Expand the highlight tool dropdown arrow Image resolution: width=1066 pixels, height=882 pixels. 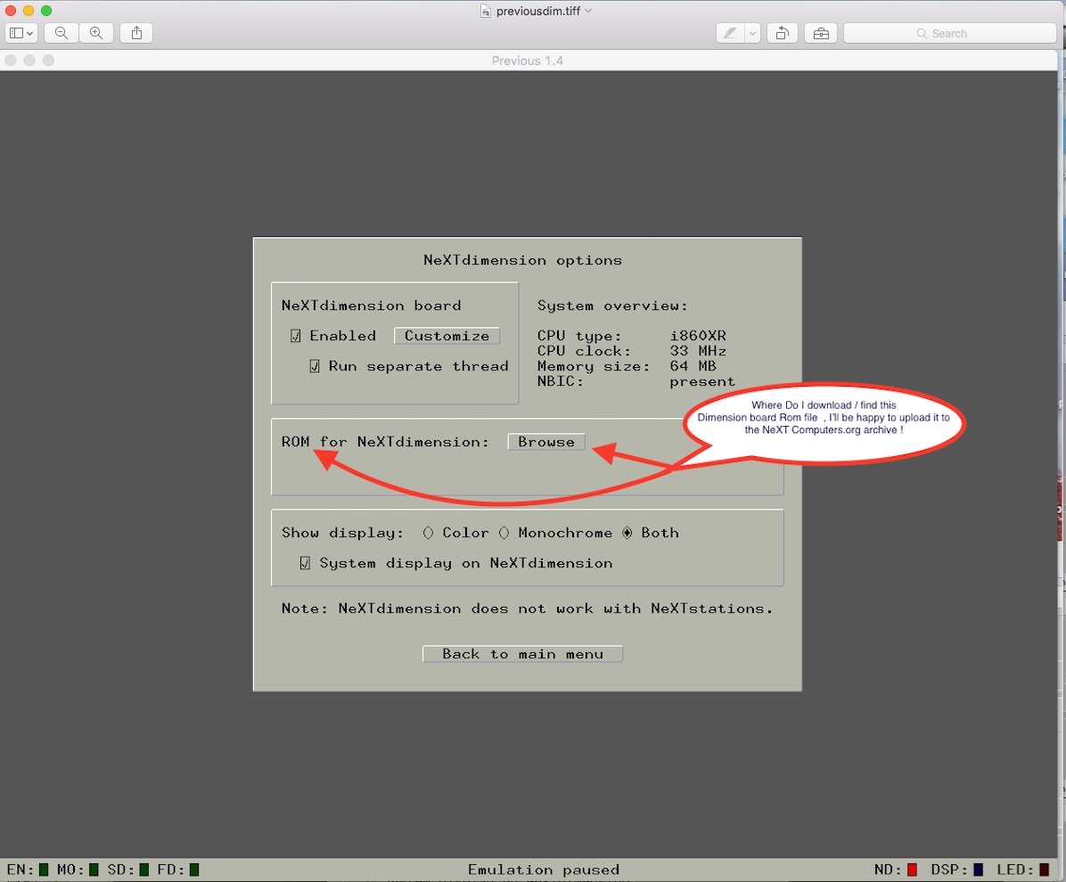[x=752, y=33]
